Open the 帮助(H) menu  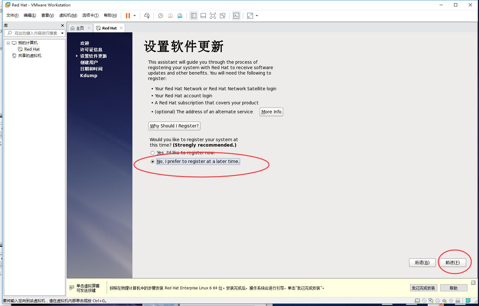[x=110, y=15]
